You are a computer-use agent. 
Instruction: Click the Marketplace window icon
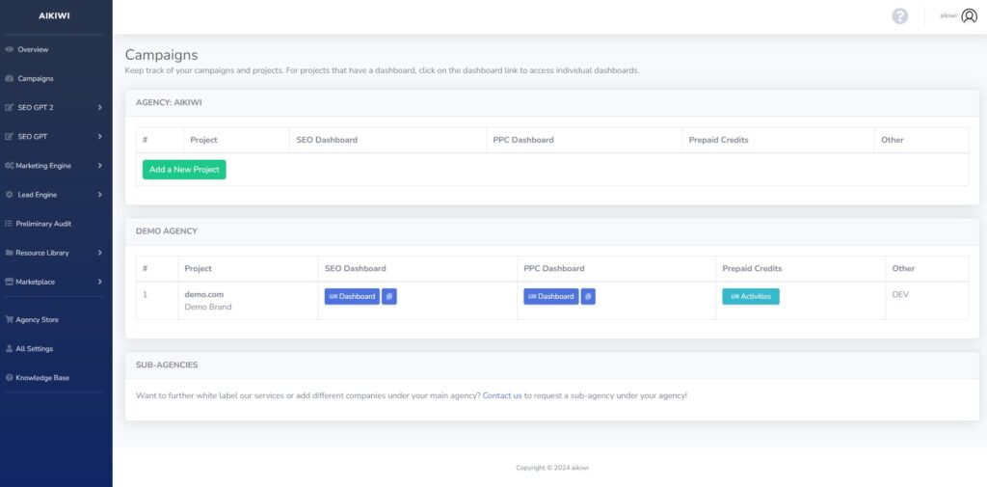[10, 282]
